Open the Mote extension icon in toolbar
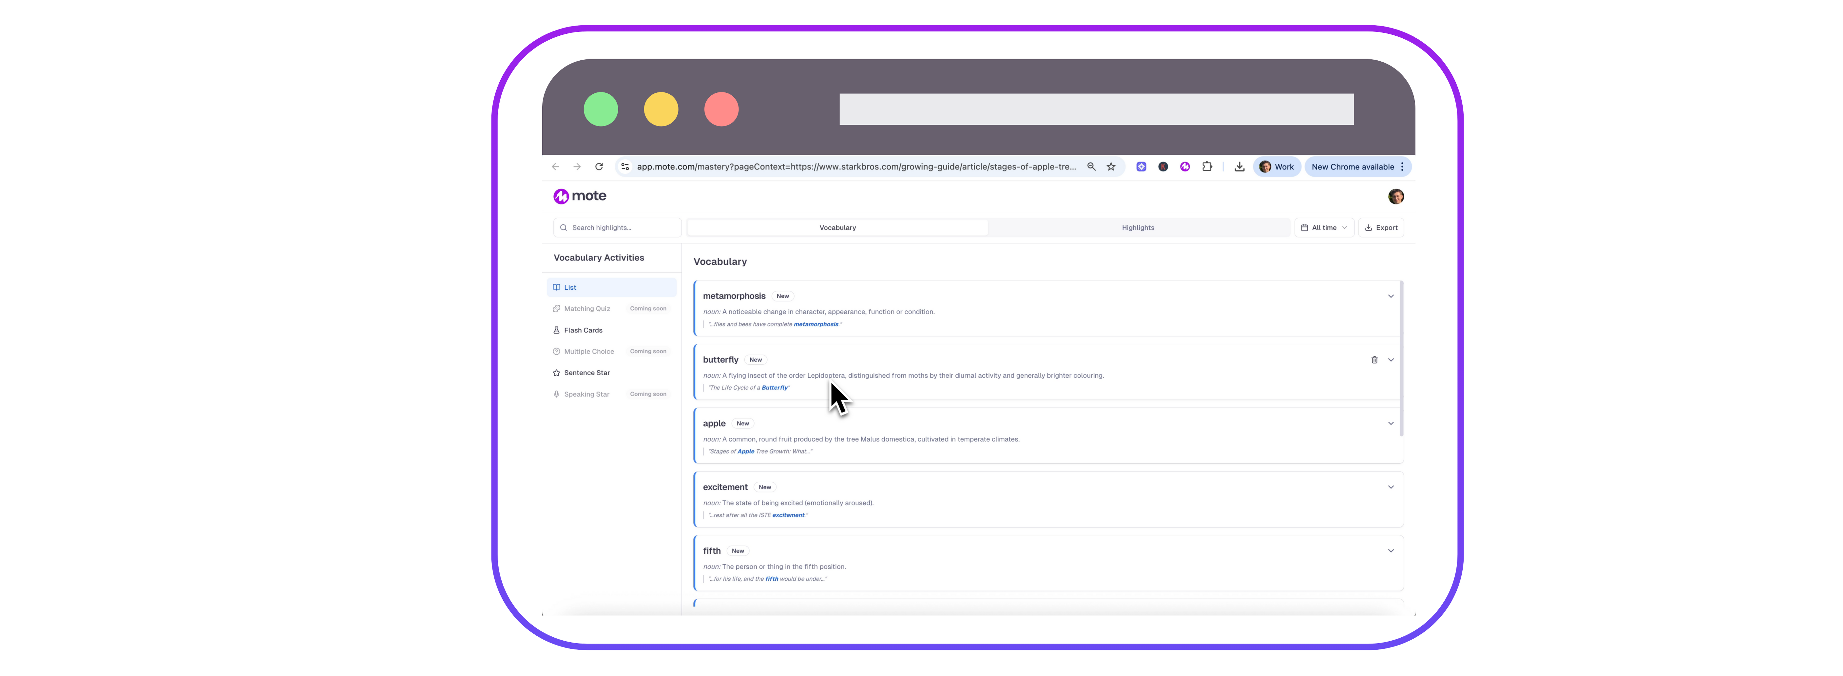1843x676 pixels. [1185, 167]
